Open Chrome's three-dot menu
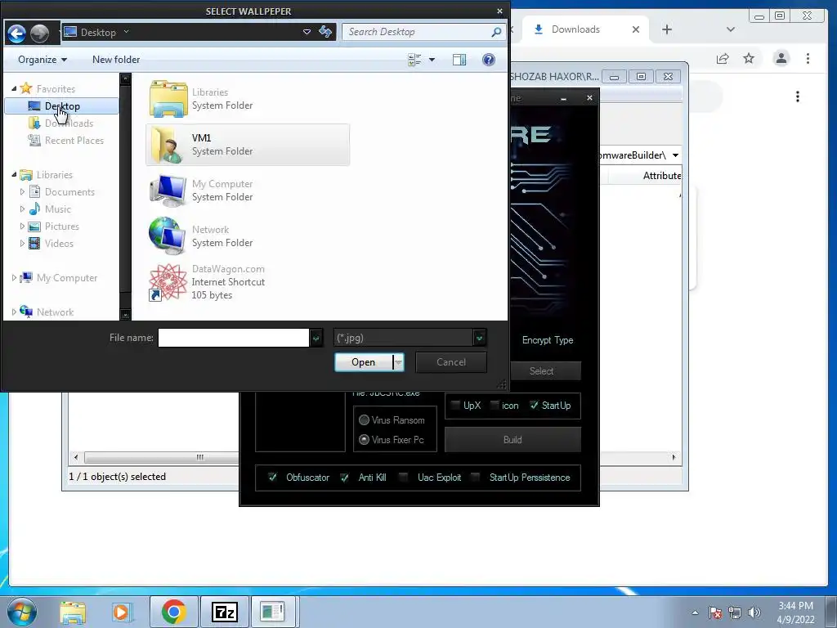Viewport: 837px width, 628px height. [808, 58]
